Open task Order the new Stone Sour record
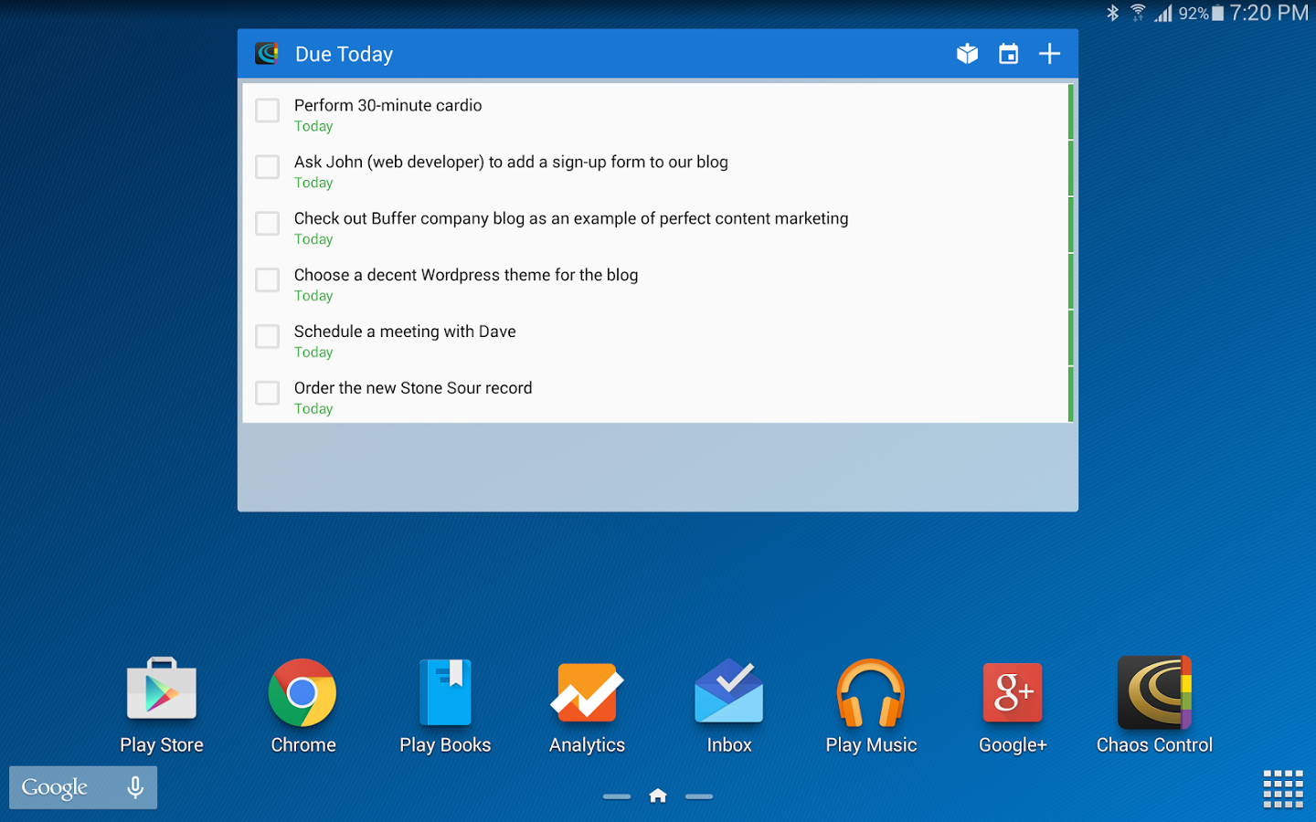 click(x=657, y=395)
